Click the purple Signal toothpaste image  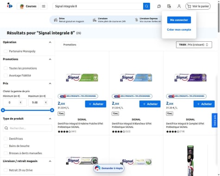(x=190, y=77)
